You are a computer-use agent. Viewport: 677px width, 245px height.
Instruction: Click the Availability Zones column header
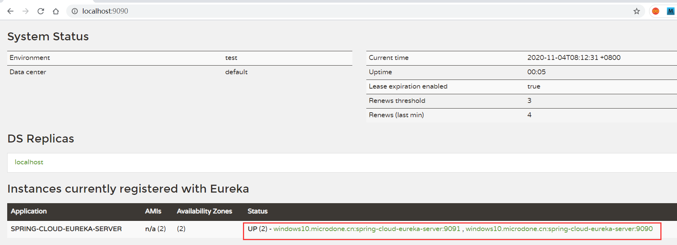(x=204, y=211)
